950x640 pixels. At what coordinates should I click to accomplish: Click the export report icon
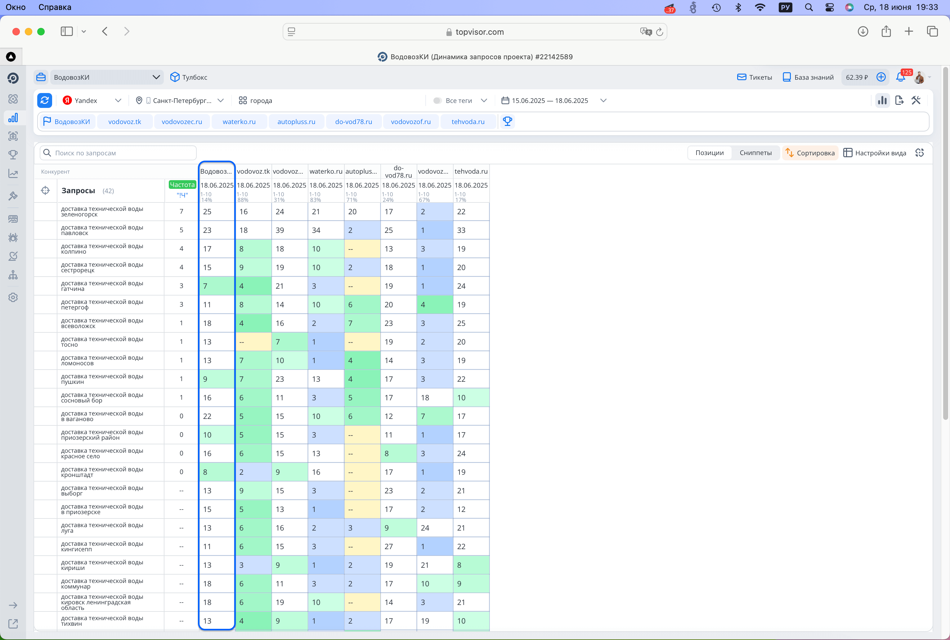tap(899, 100)
